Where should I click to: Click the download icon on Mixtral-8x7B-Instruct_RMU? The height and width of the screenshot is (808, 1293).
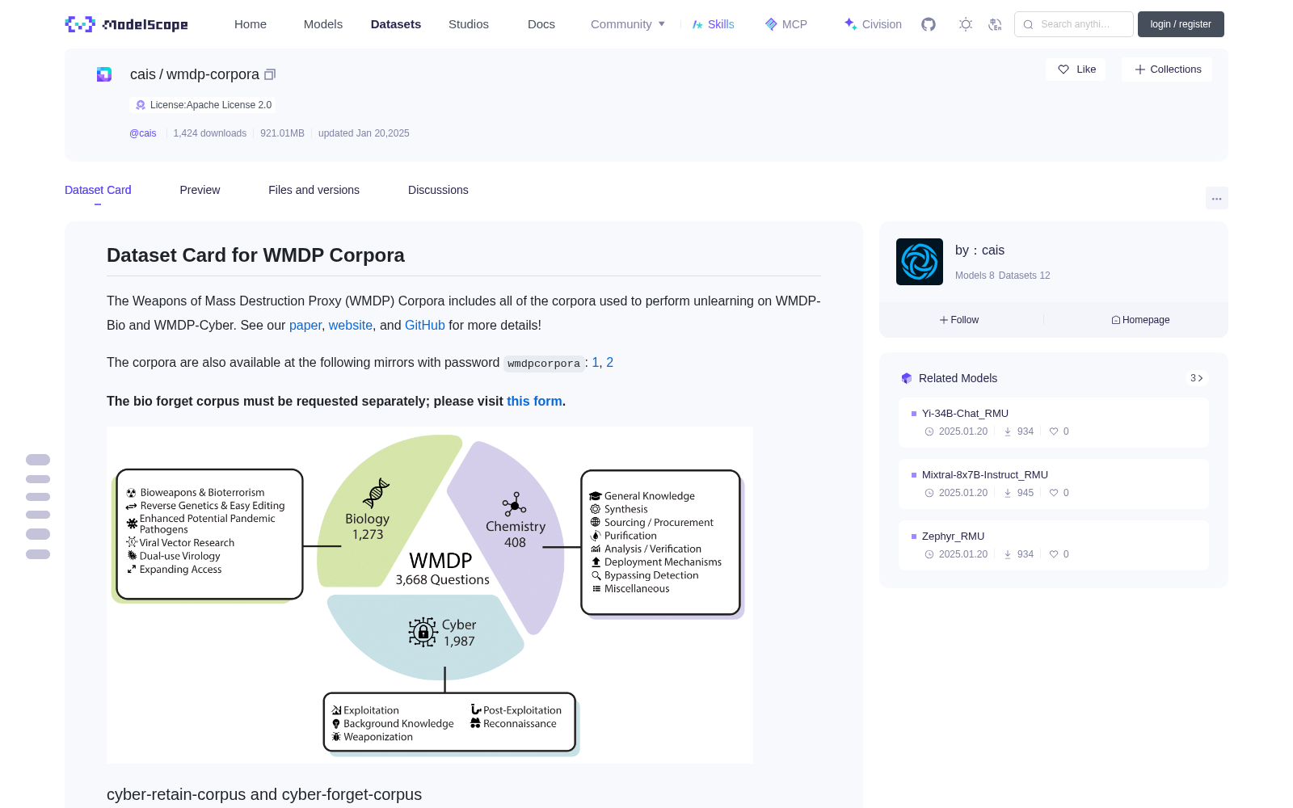coord(1008,493)
